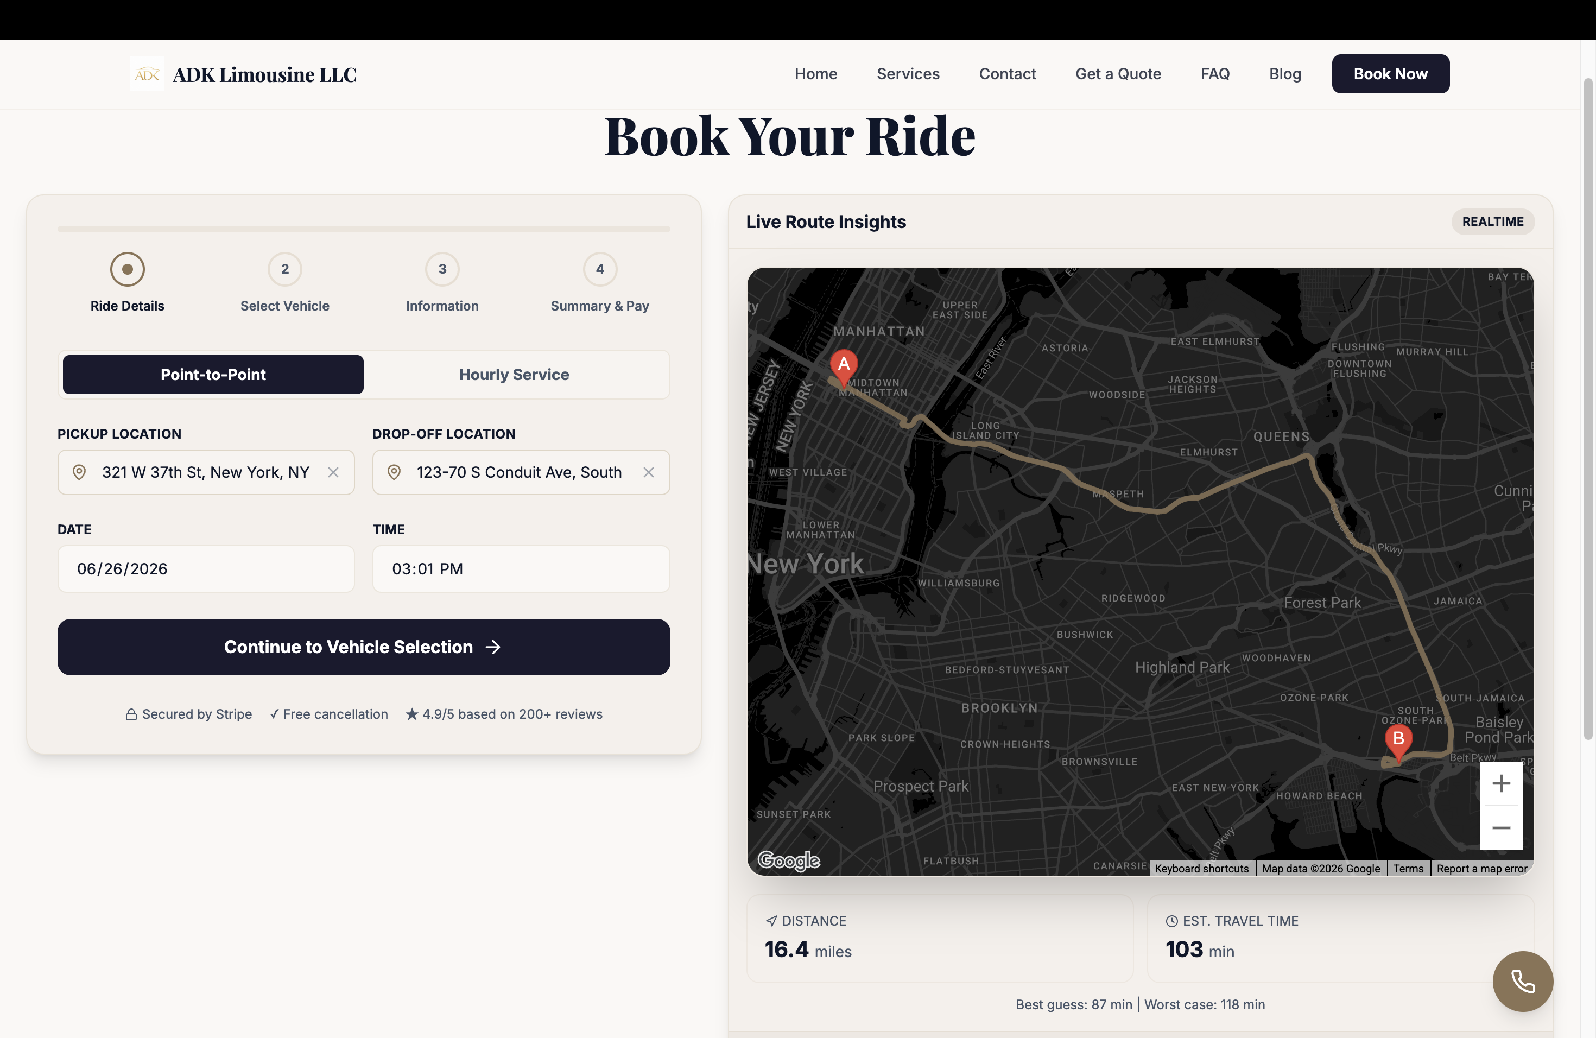Zoom out on the map with minus
This screenshot has width=1596, height=1038.
pos(1501,827)
